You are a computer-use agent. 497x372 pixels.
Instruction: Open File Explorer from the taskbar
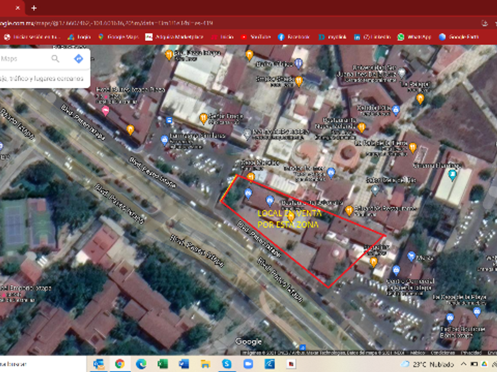pos(205,364)
